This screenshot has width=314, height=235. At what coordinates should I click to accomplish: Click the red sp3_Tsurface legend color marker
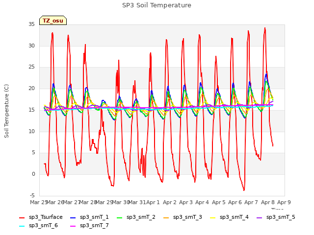22,218
